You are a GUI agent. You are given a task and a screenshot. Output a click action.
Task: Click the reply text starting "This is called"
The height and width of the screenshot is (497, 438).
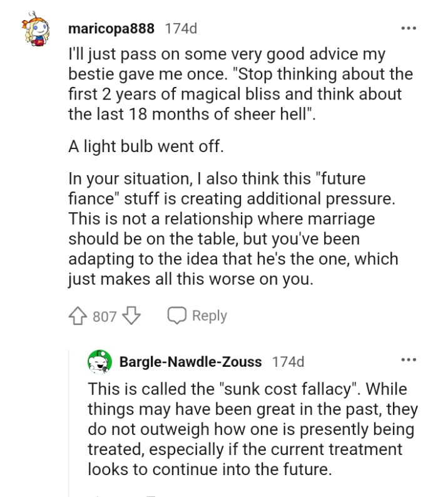point(247,429)
